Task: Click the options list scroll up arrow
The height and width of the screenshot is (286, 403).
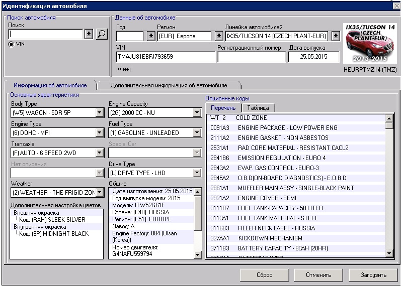Action: (389, 118)
